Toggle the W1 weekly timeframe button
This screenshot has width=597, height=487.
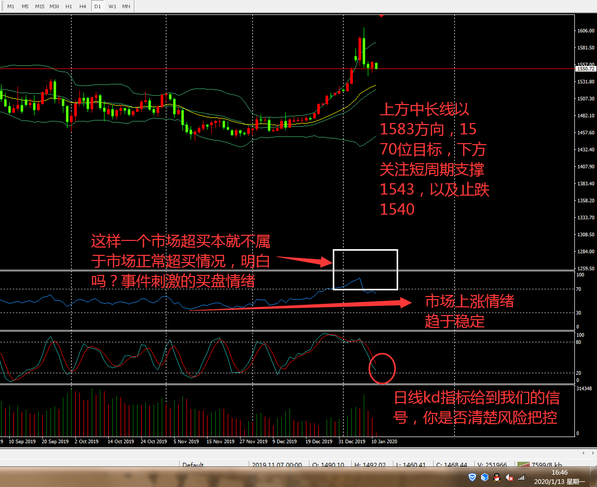point(112,6)
